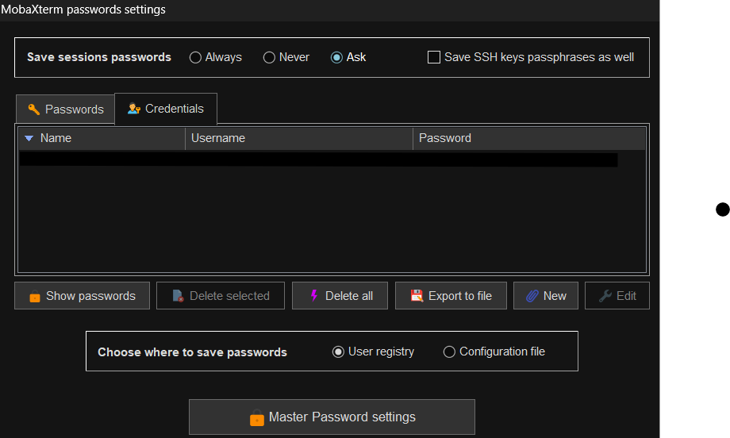Image resolution: width=730 pixels, height=438 pixels.
Task: Click the paperclip icon on New button
Action: click(532, 296)
